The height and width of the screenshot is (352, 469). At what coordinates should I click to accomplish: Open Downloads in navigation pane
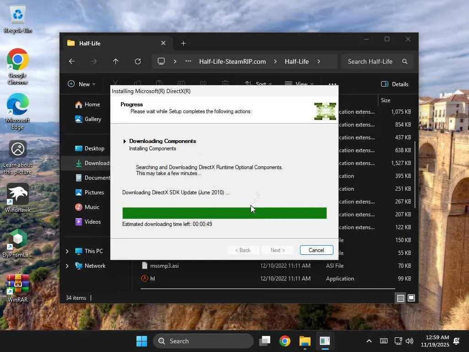click(92, 163)
